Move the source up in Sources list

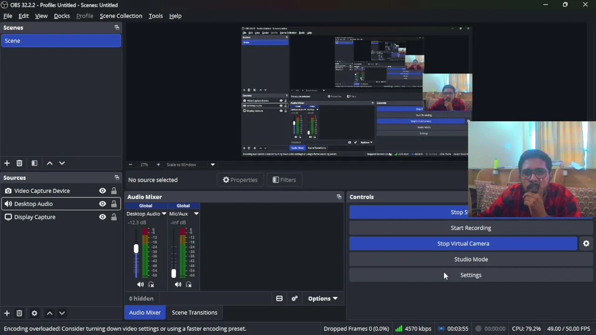click(x=50, y=313)
